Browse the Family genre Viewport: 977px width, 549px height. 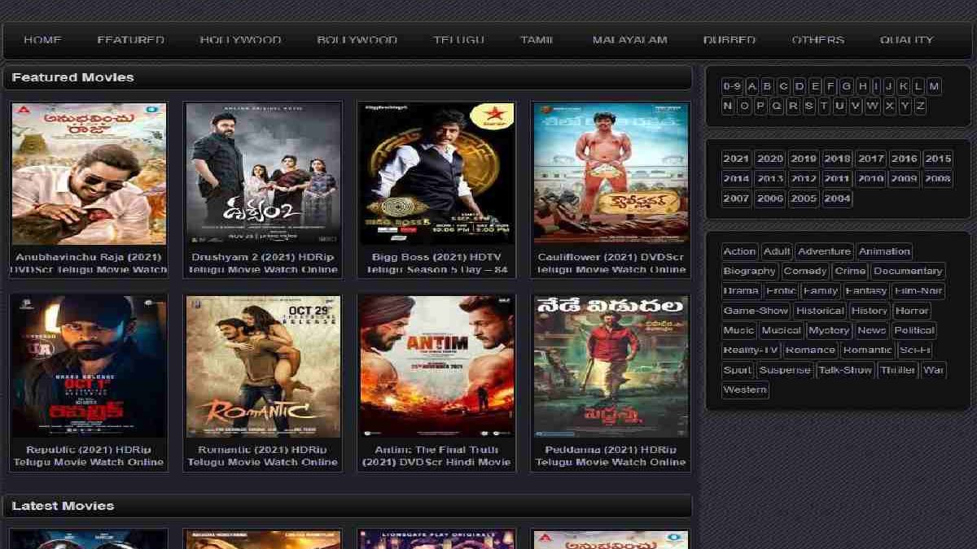[820, 290]
